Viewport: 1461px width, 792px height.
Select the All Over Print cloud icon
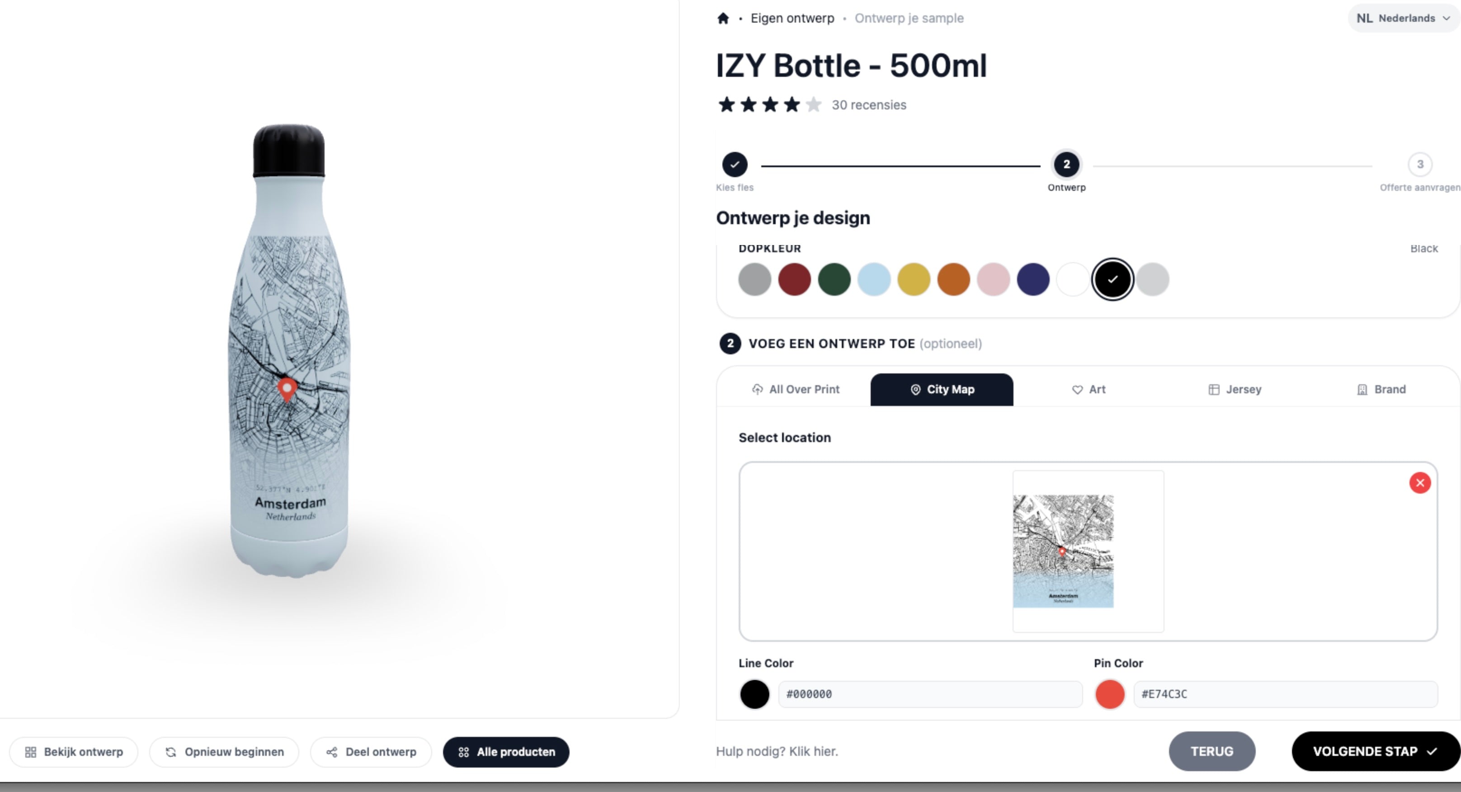click(757, 389)
